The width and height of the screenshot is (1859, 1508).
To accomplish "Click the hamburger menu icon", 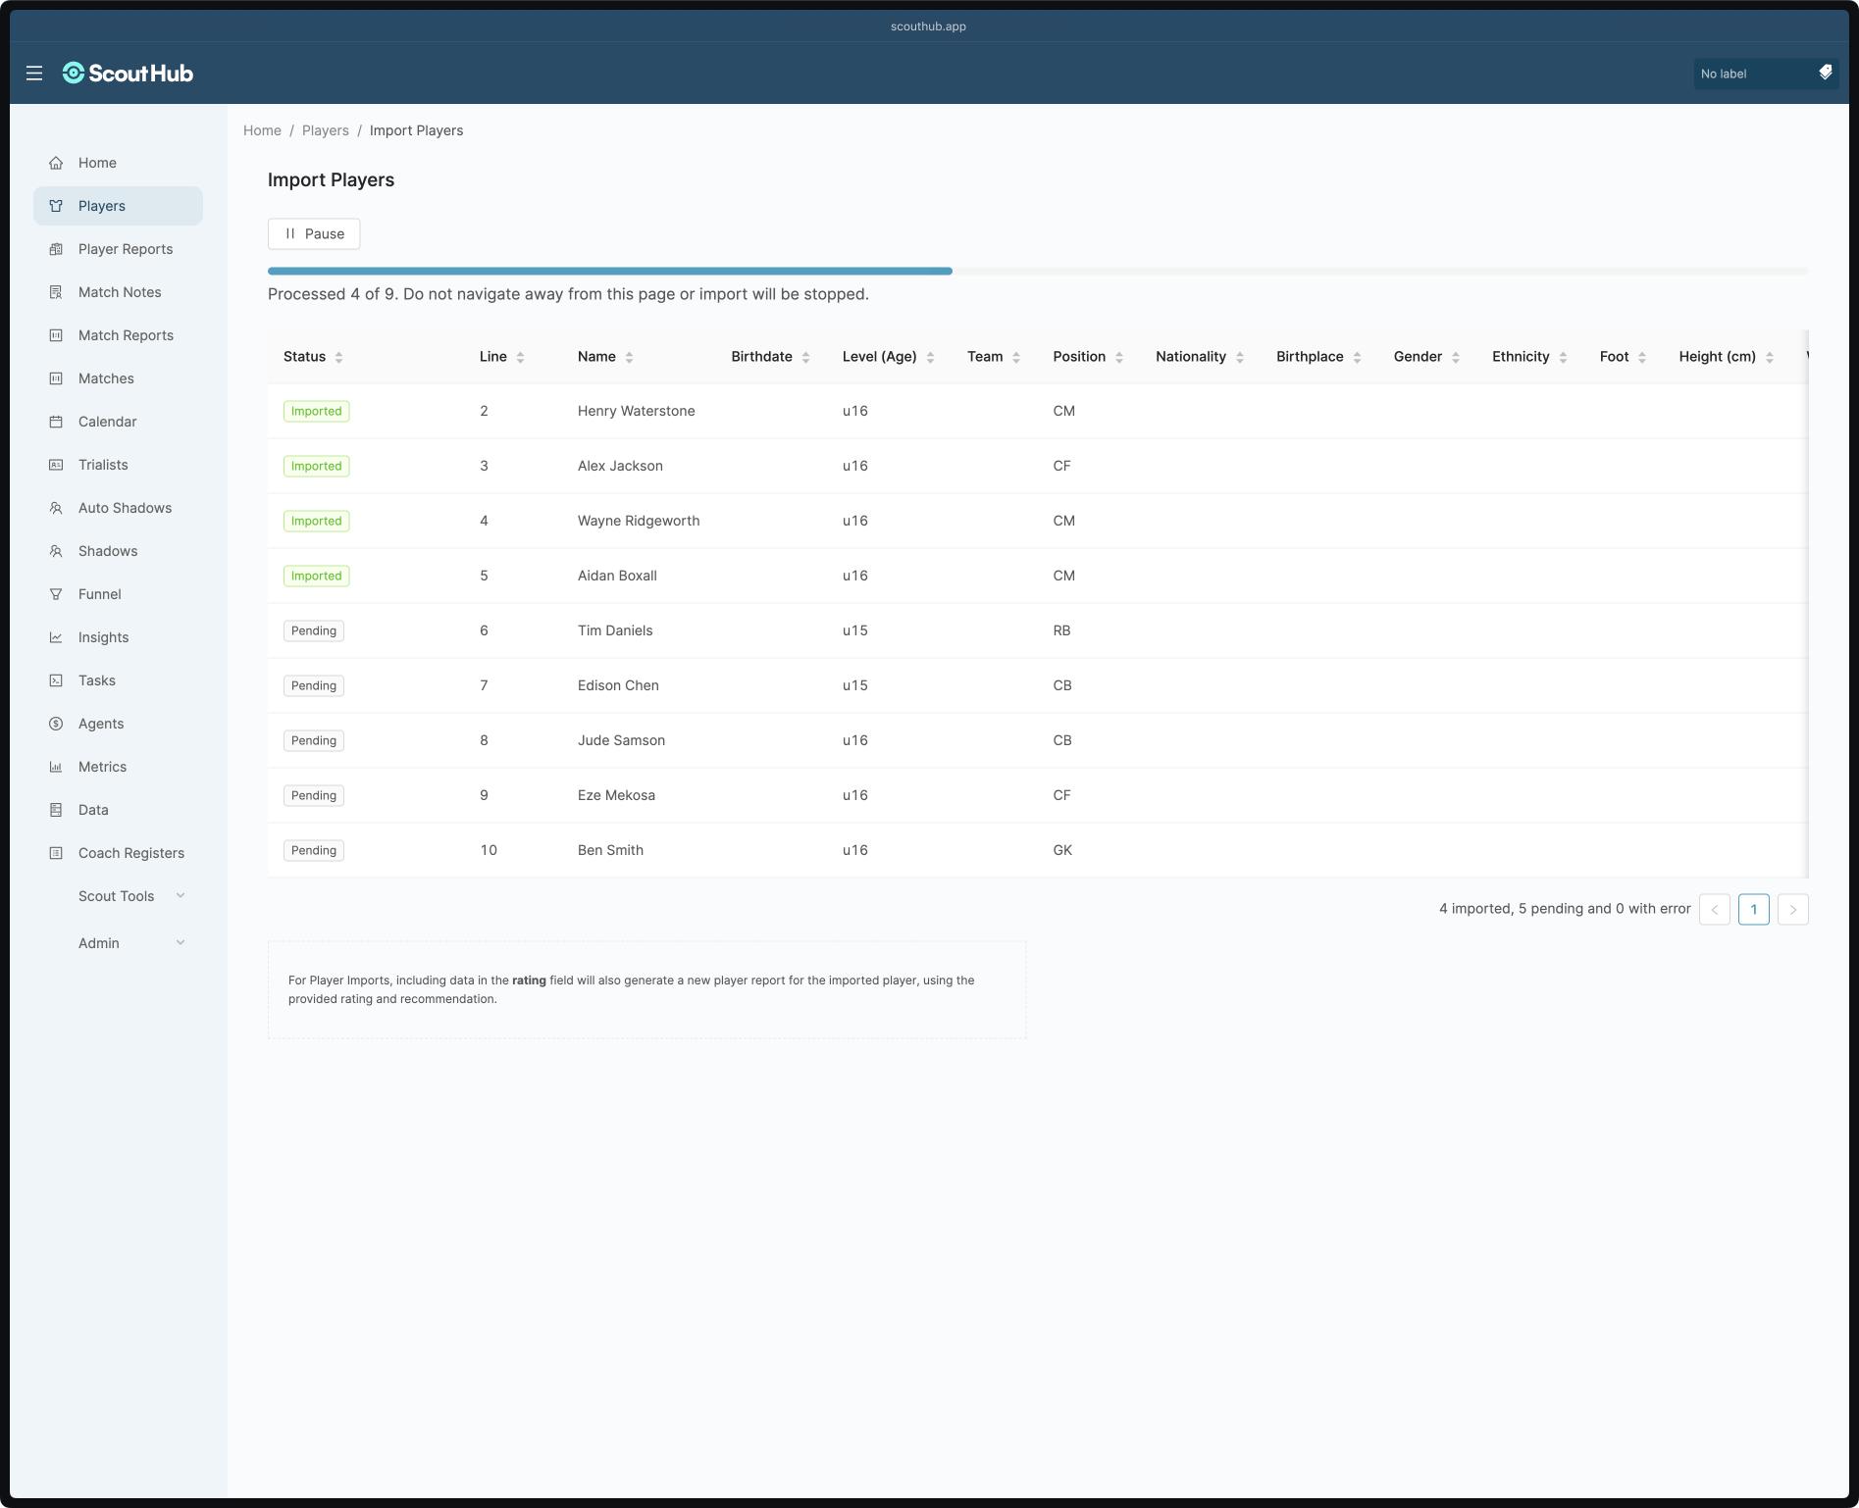I will (34, 74).
